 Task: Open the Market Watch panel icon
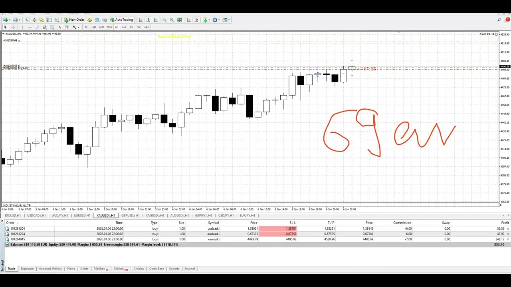click(x=27, y=20)
